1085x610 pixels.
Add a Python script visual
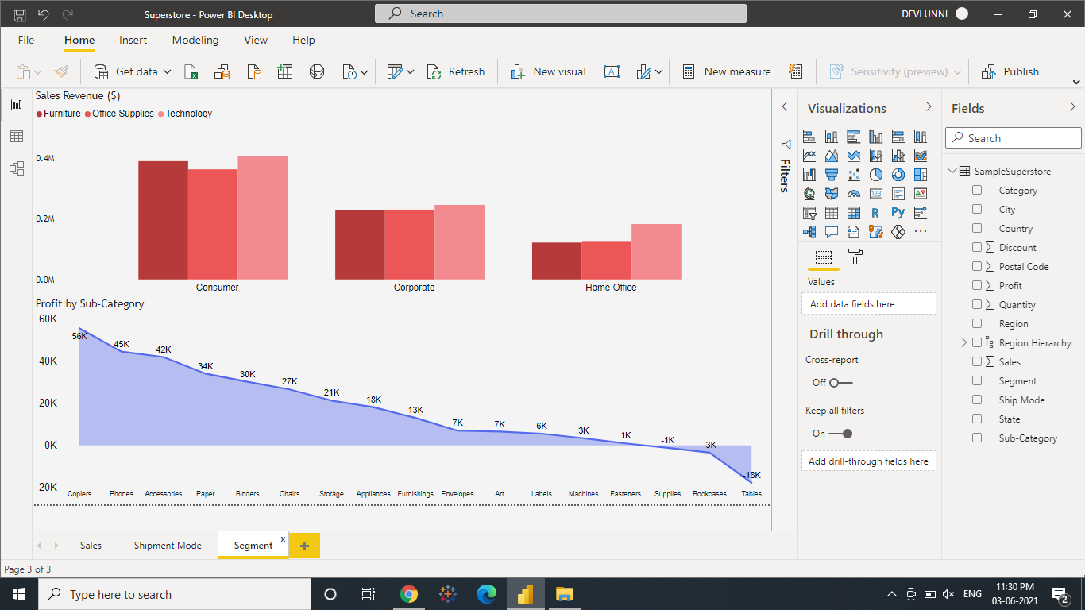pyautogui.click(x=898, y=212)
